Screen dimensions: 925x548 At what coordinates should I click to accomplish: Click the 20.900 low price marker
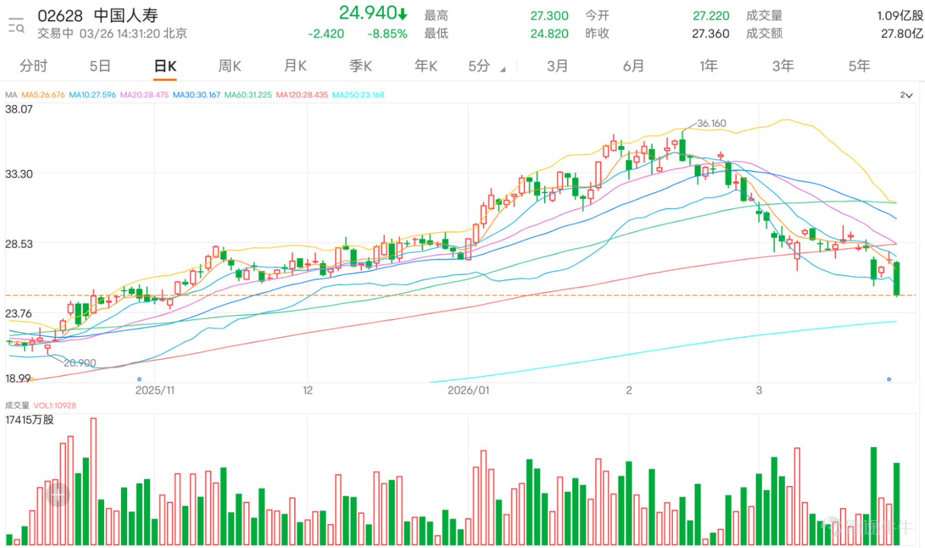tap(80, 363)
